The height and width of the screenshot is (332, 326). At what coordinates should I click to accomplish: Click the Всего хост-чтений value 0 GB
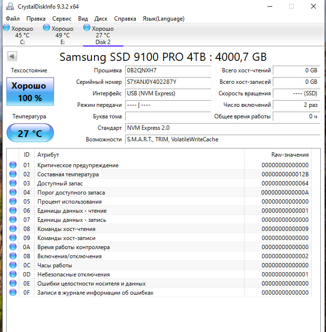click(297, 70)
